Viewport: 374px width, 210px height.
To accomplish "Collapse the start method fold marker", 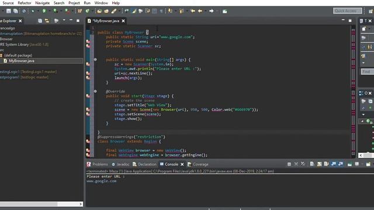I will click(x=95, y=91).
